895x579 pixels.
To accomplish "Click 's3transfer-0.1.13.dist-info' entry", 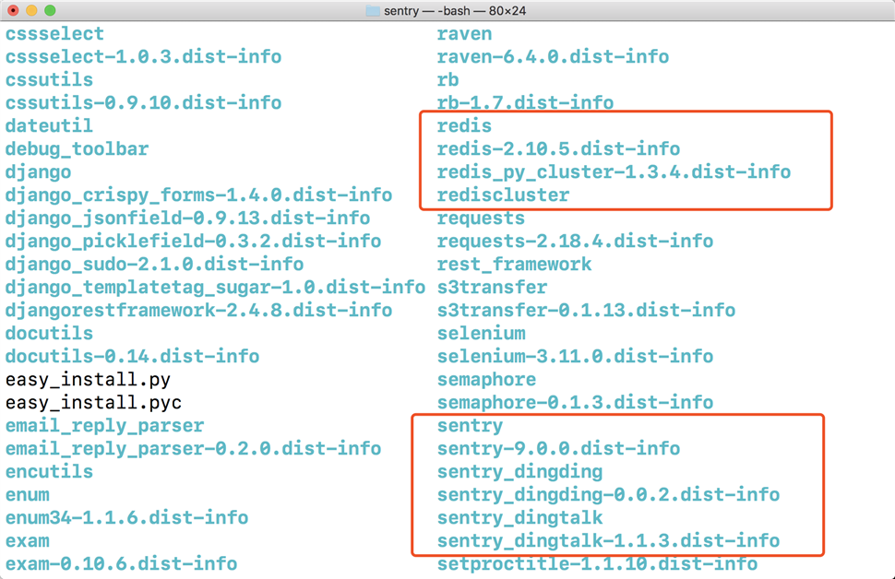I will coord(586,311).
